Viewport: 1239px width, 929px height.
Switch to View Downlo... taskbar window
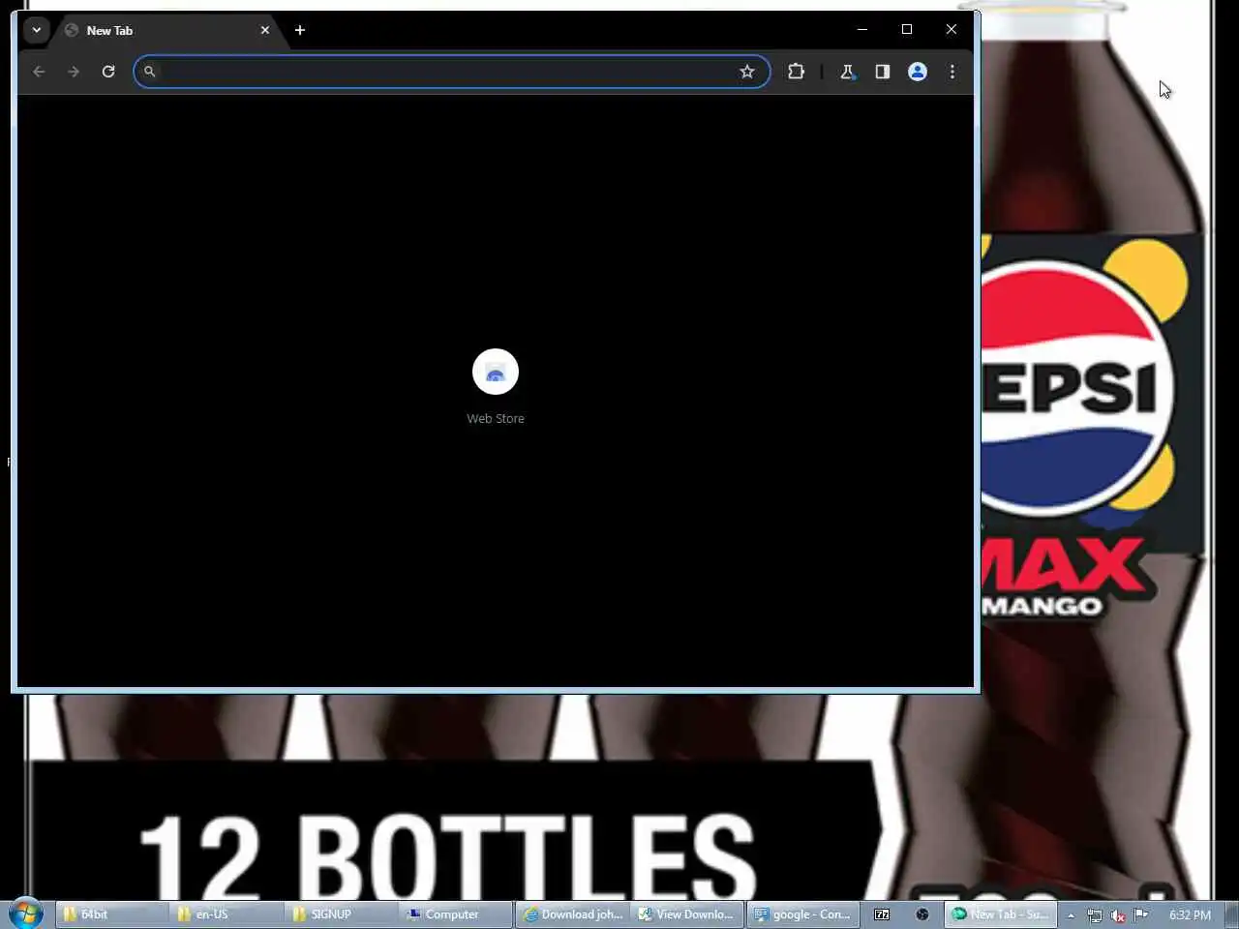(687, 914)
